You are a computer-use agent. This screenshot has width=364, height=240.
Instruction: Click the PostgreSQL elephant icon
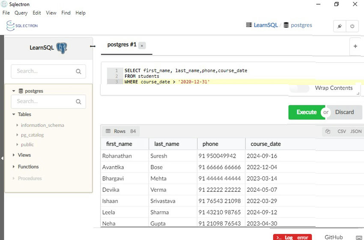pyautogui.click(x=62, y=48)
